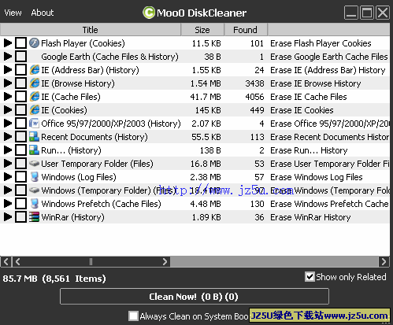Tick the Run... (History) checkbox
Viewport: 393px width, 325px height.
pos(20,150)
